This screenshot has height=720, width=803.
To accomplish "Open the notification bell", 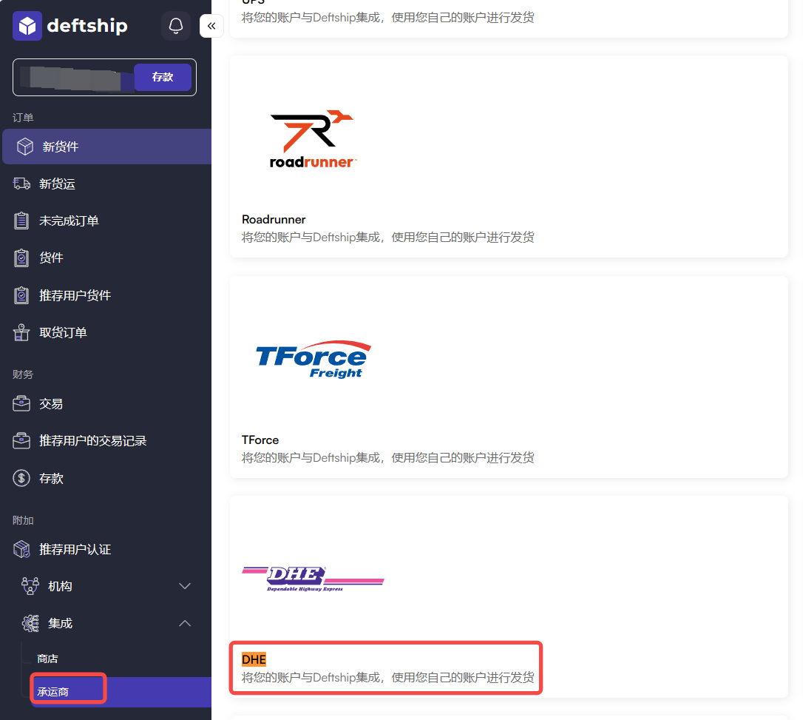I will tap(176, 26).
